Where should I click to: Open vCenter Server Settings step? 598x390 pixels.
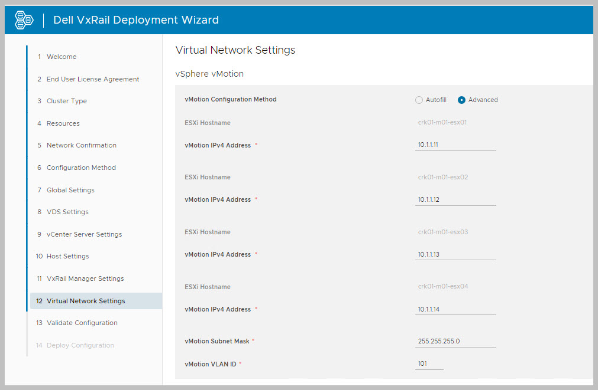pyautogui.click(x=84, y=234)
